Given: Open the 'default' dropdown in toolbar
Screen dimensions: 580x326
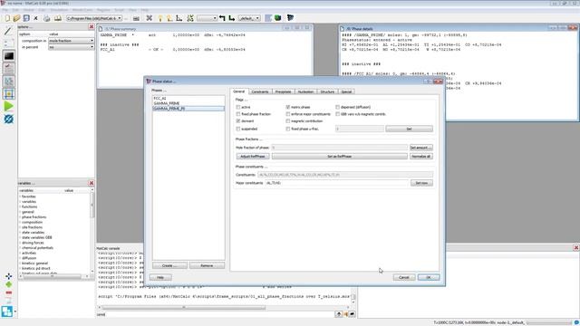Looking at the screenshot, I should click(249, 18).
